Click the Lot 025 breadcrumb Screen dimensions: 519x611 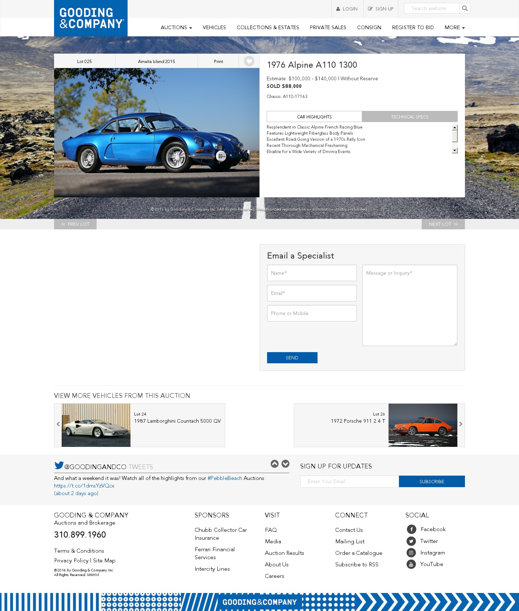click(x=84, y=61)
